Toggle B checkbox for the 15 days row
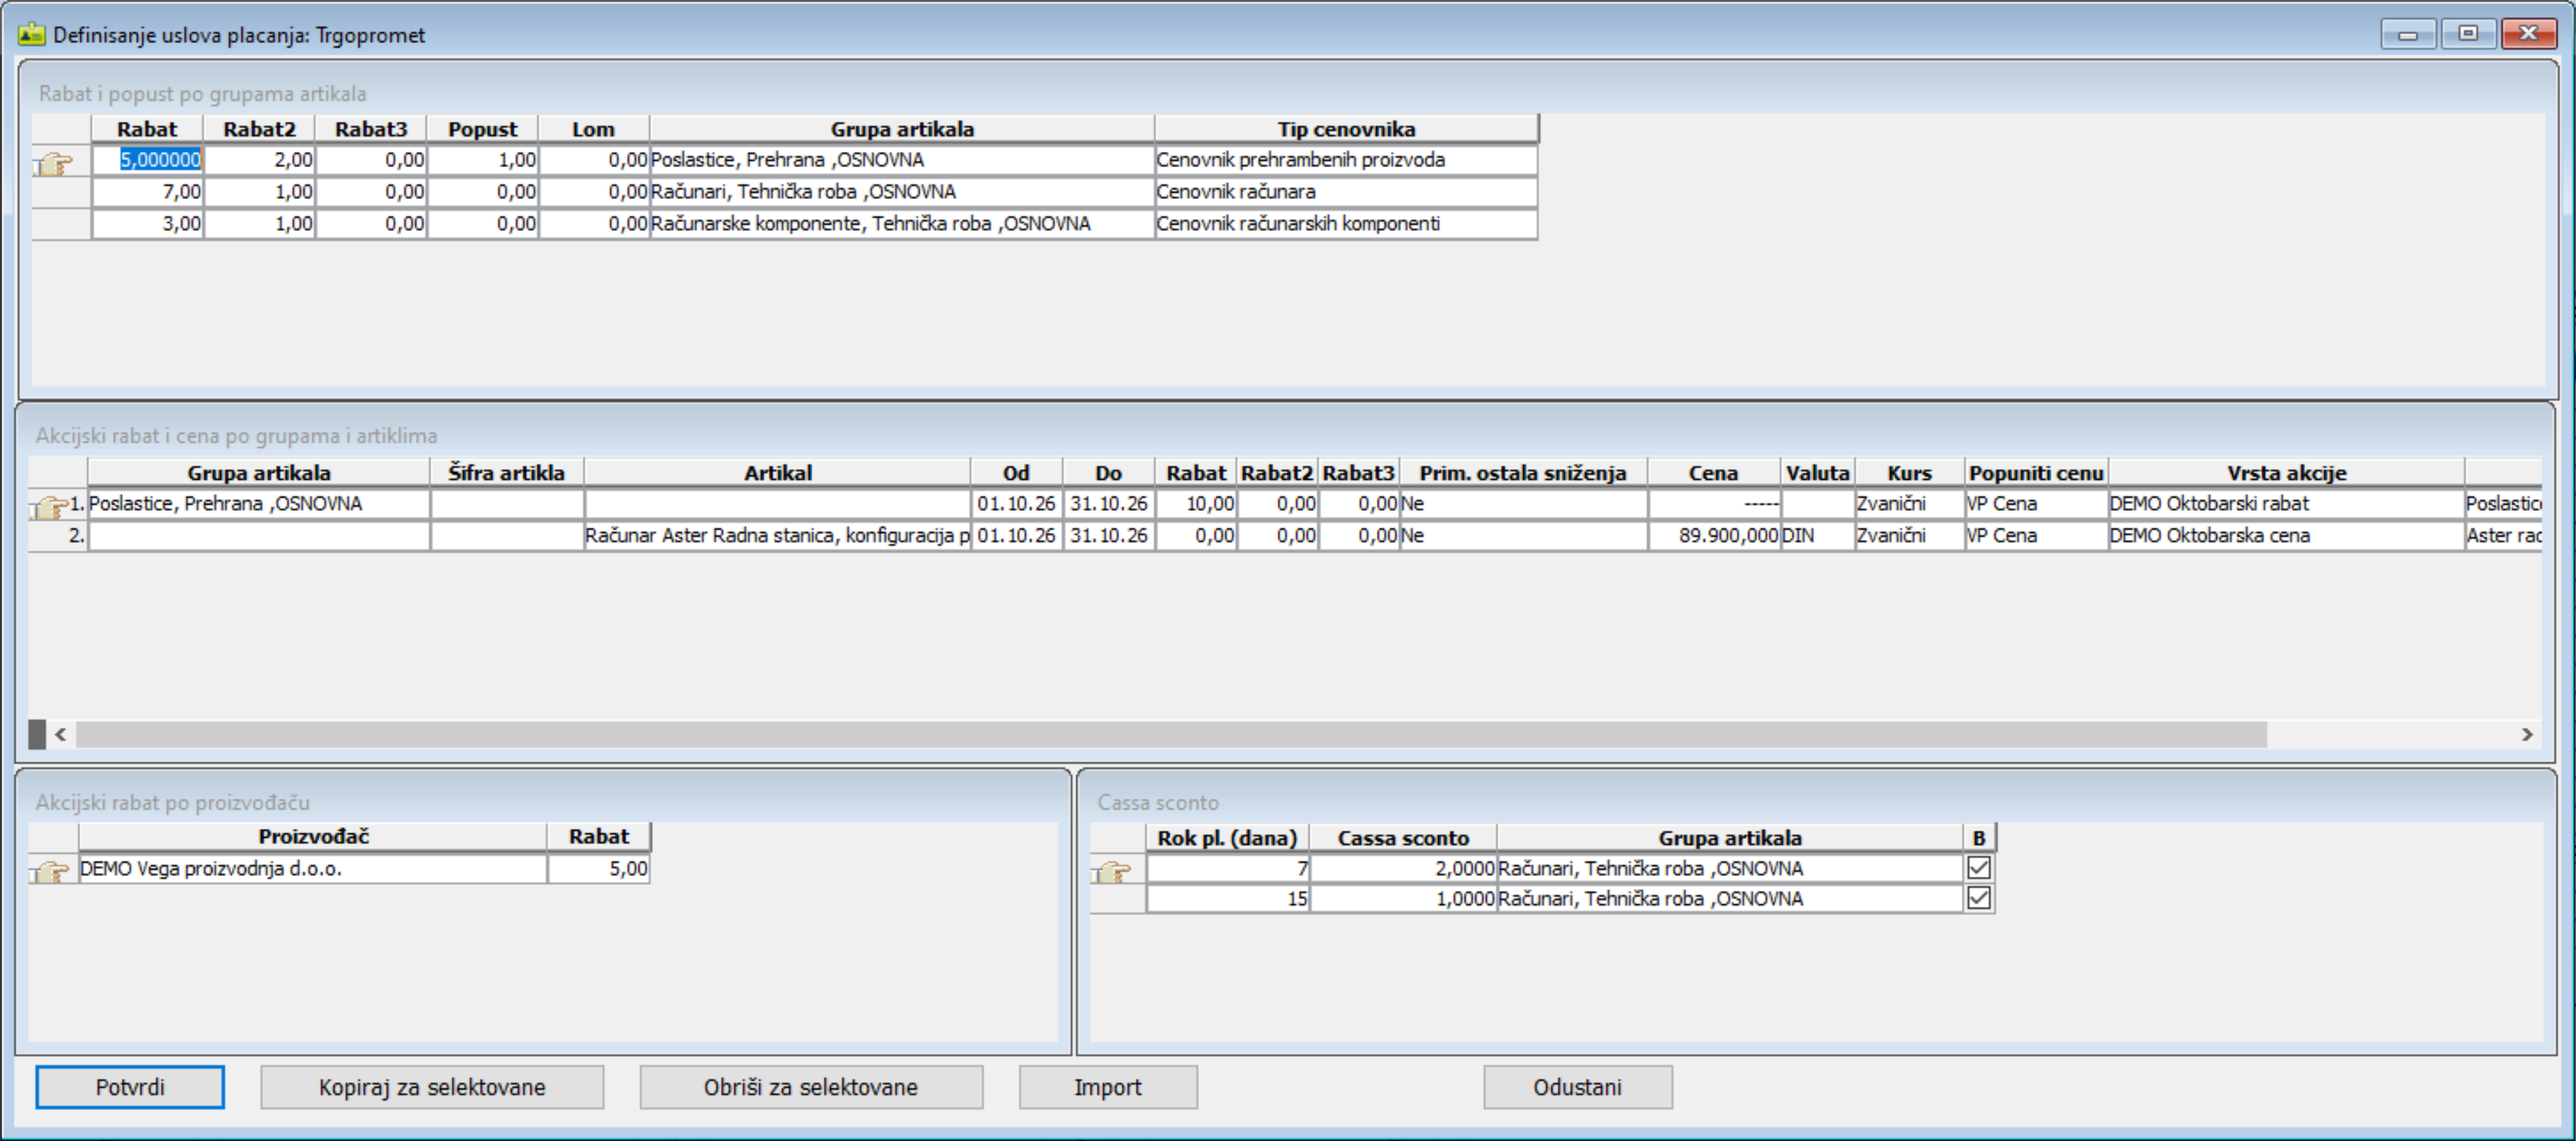The height and width of the screenshot is (1141, 2576). click(1978, 898)
